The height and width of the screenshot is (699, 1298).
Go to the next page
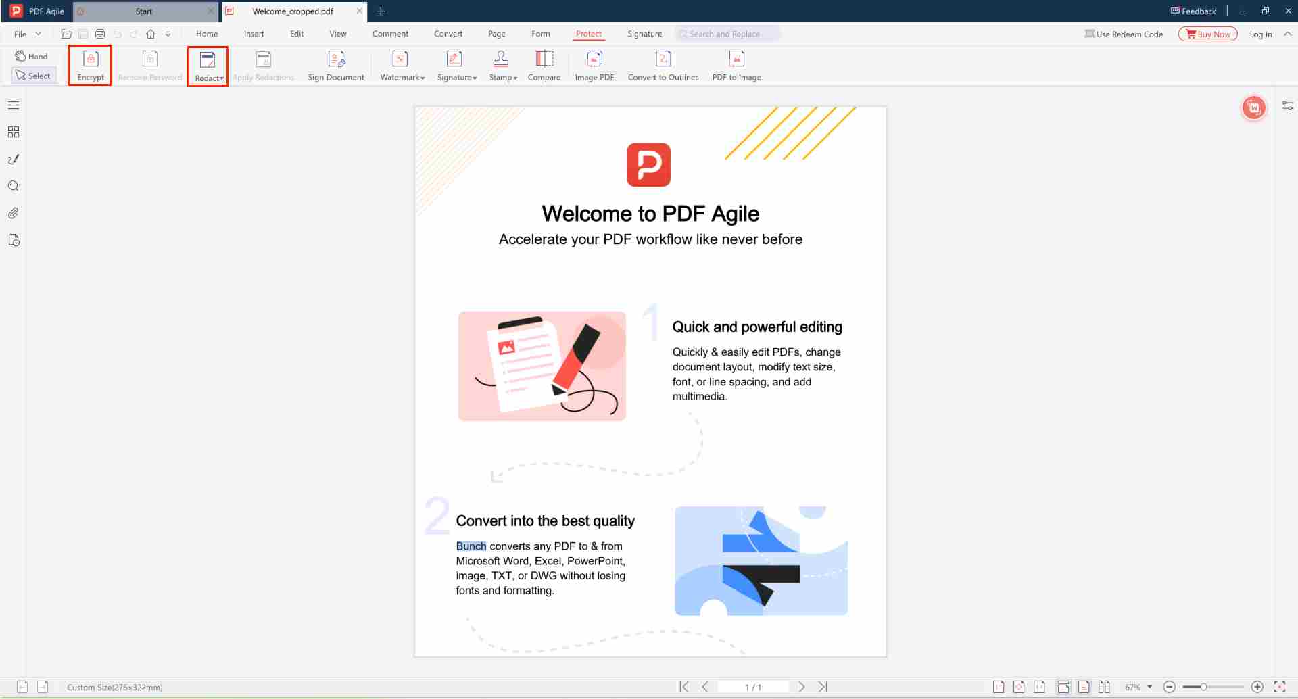[x=802, y=687]
